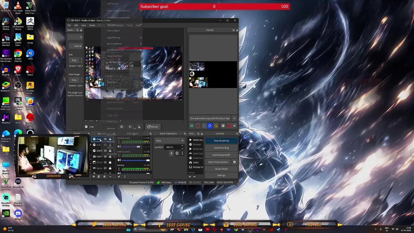Open Desktop Audio three-dot menu
Image resolution: width=414 pixels, height=233 pixels.
[x=119, y=142]
